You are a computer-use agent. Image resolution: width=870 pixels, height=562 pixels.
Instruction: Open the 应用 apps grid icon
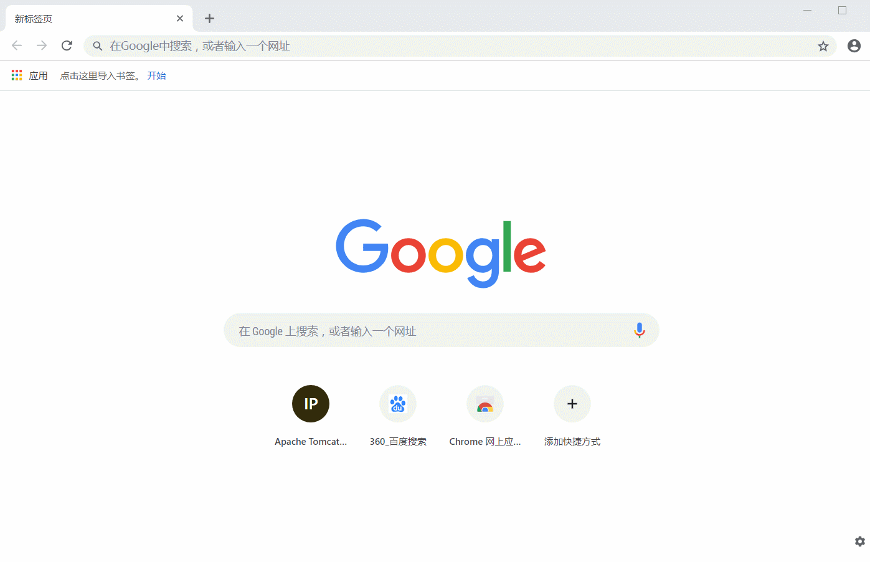tap(17, 75)
